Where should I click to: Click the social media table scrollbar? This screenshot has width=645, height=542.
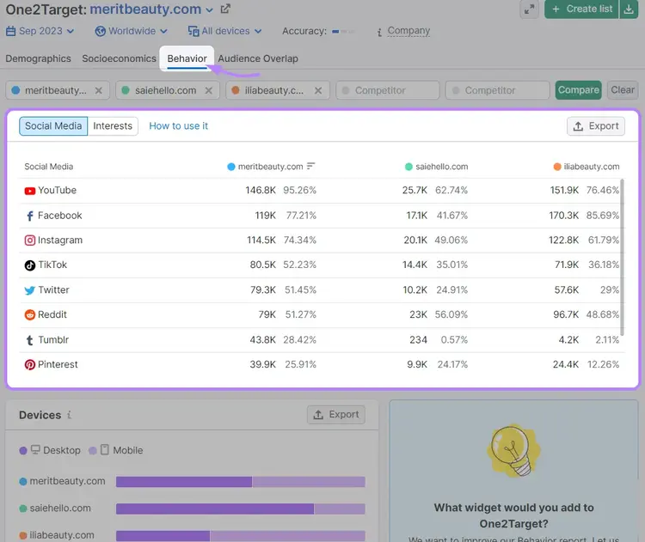point(622,257)
